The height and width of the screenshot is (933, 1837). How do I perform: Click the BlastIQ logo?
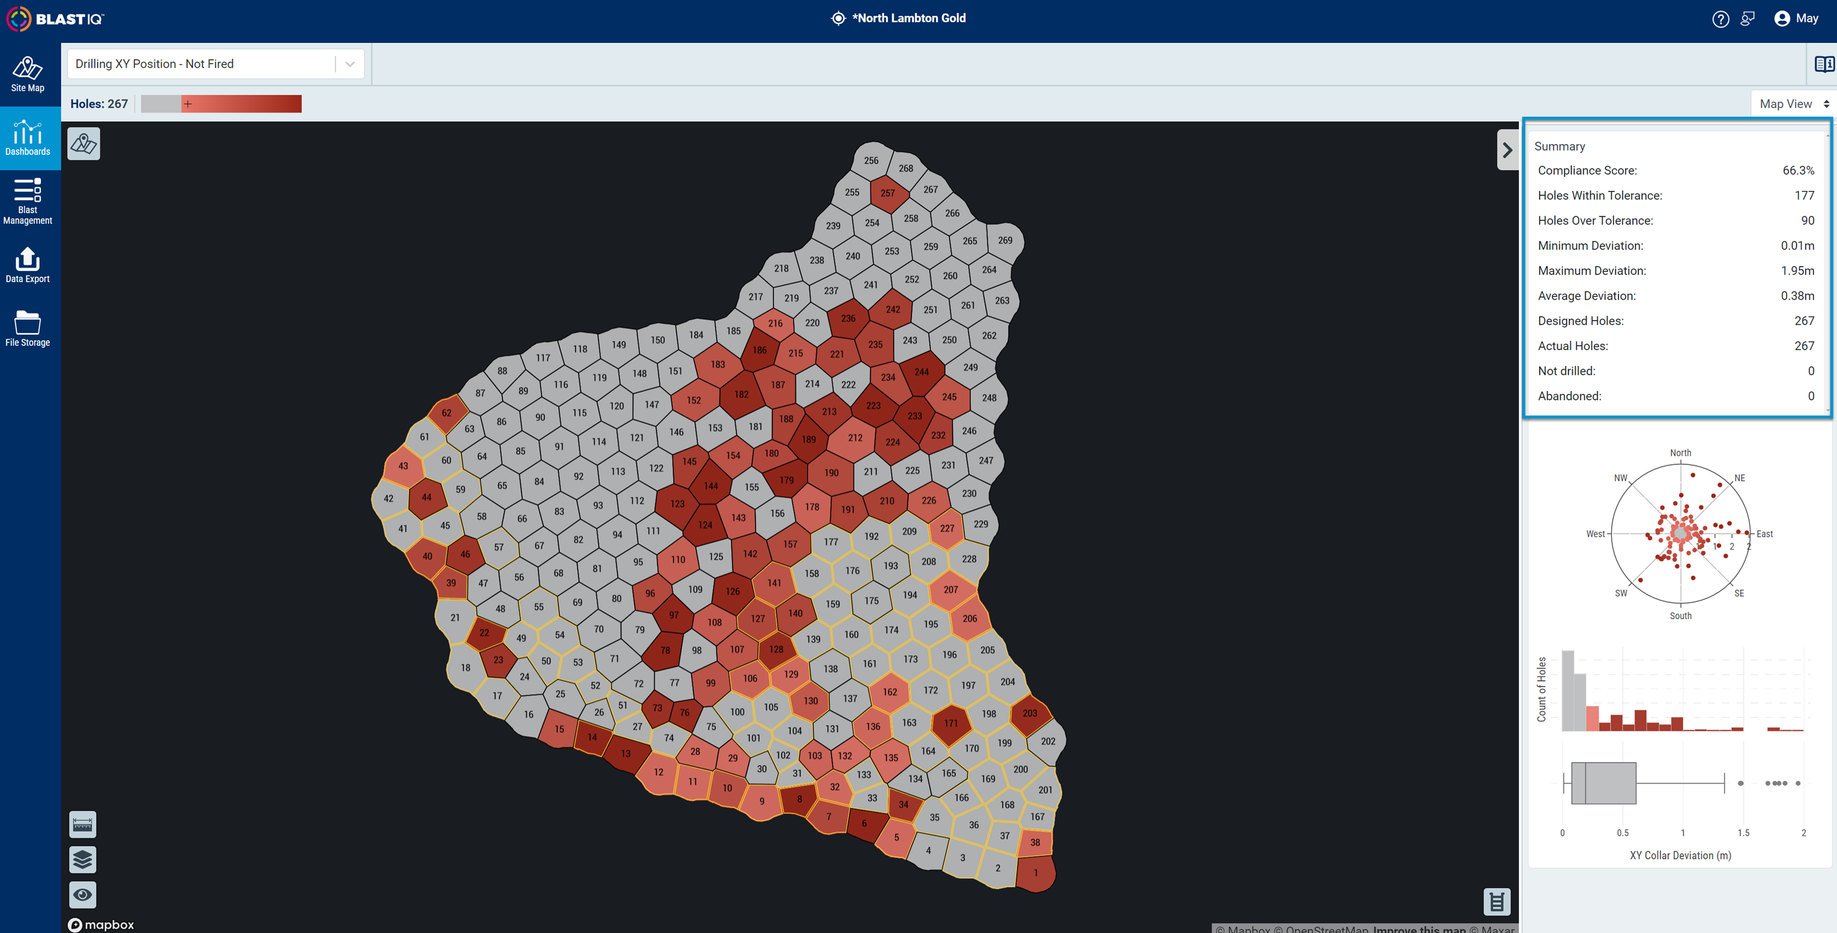[x=56, y=19]
